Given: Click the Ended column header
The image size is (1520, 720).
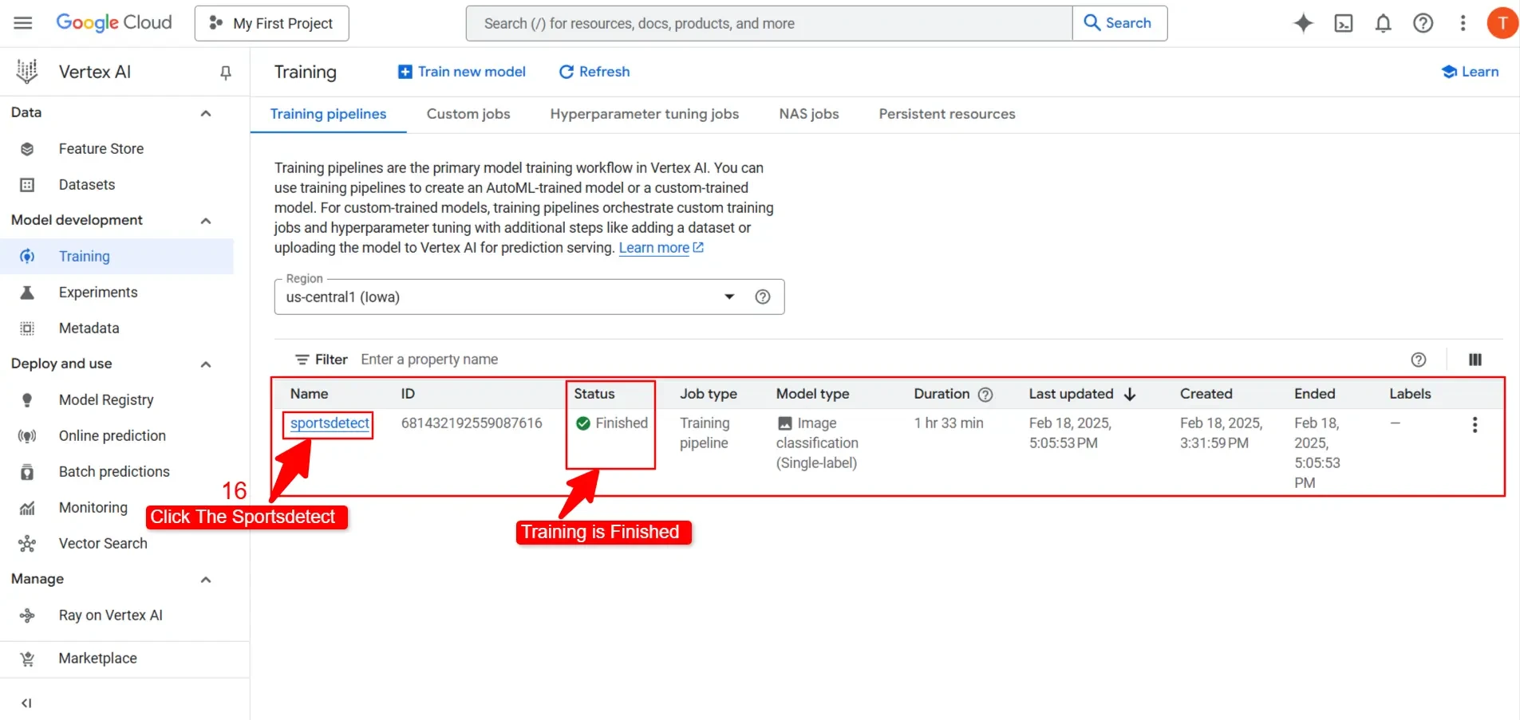Looking at the screenshot, I should point(1315,394).
